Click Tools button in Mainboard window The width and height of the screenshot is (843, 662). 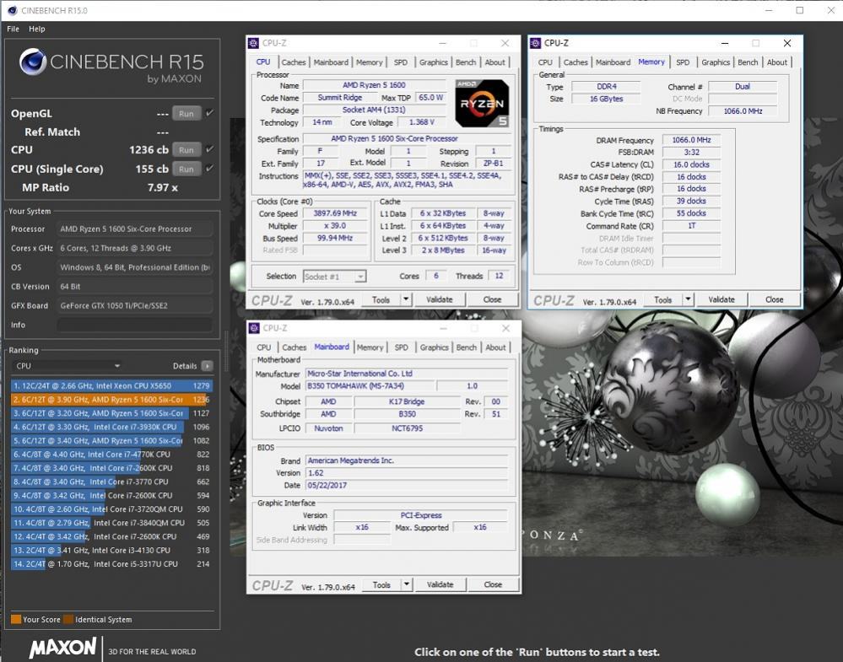pos(381,584)
